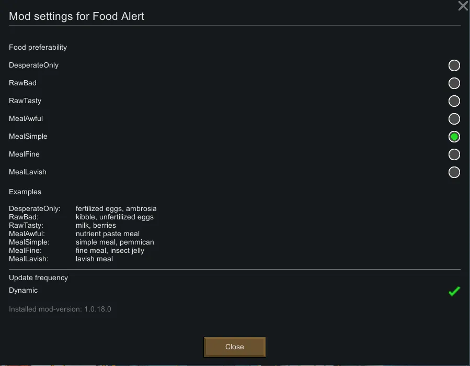The width and height of the screenshot is (470, 366).
Task: Click the installed mod-version text
Action: click(x=60, y=309)
